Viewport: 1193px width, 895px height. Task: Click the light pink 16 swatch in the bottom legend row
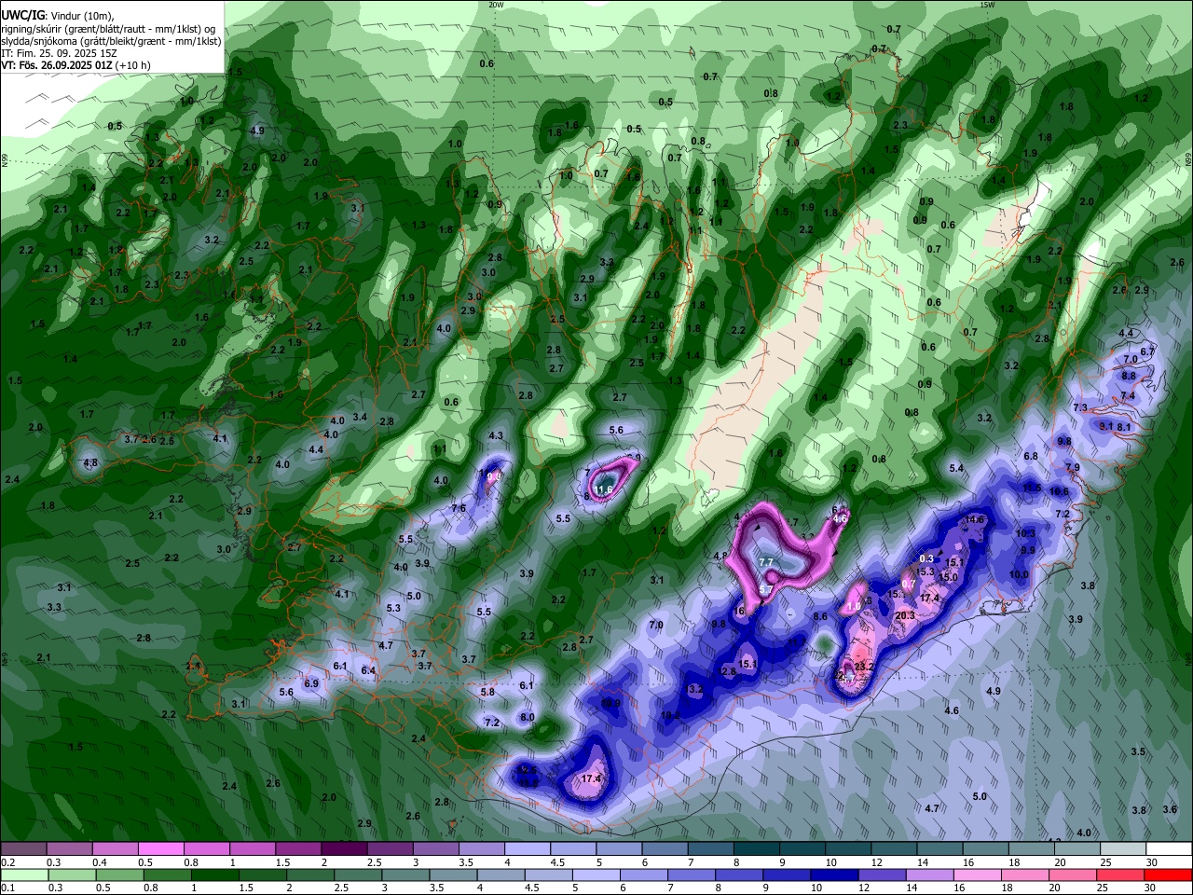coord(978,875)
